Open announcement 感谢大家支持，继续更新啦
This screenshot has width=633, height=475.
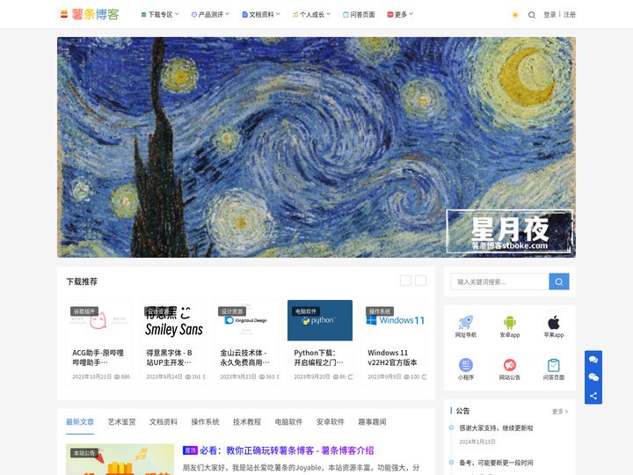tap(496, 428)
